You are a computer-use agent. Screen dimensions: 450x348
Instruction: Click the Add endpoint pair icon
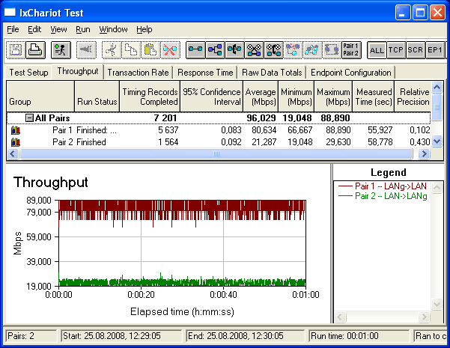pos(195,50)
